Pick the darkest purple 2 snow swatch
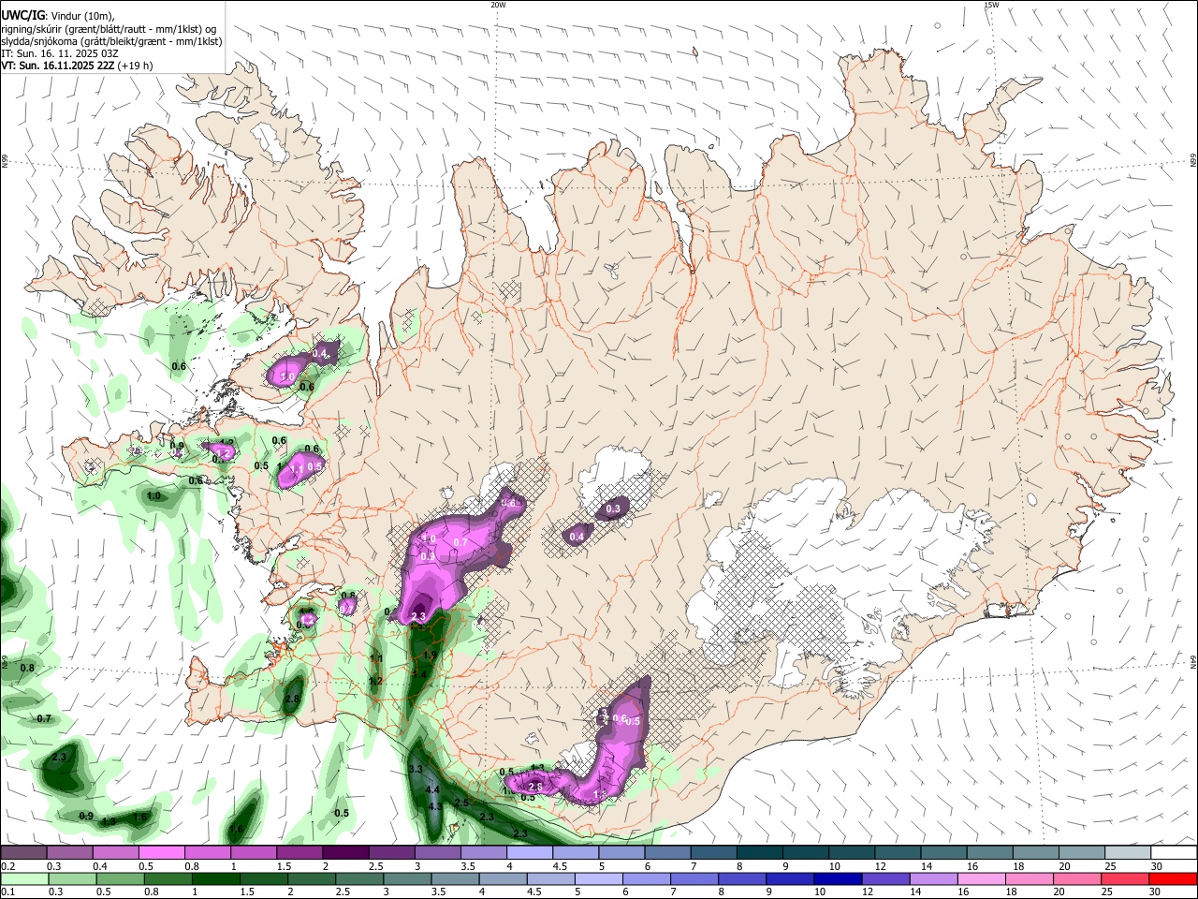 [344, 852]
